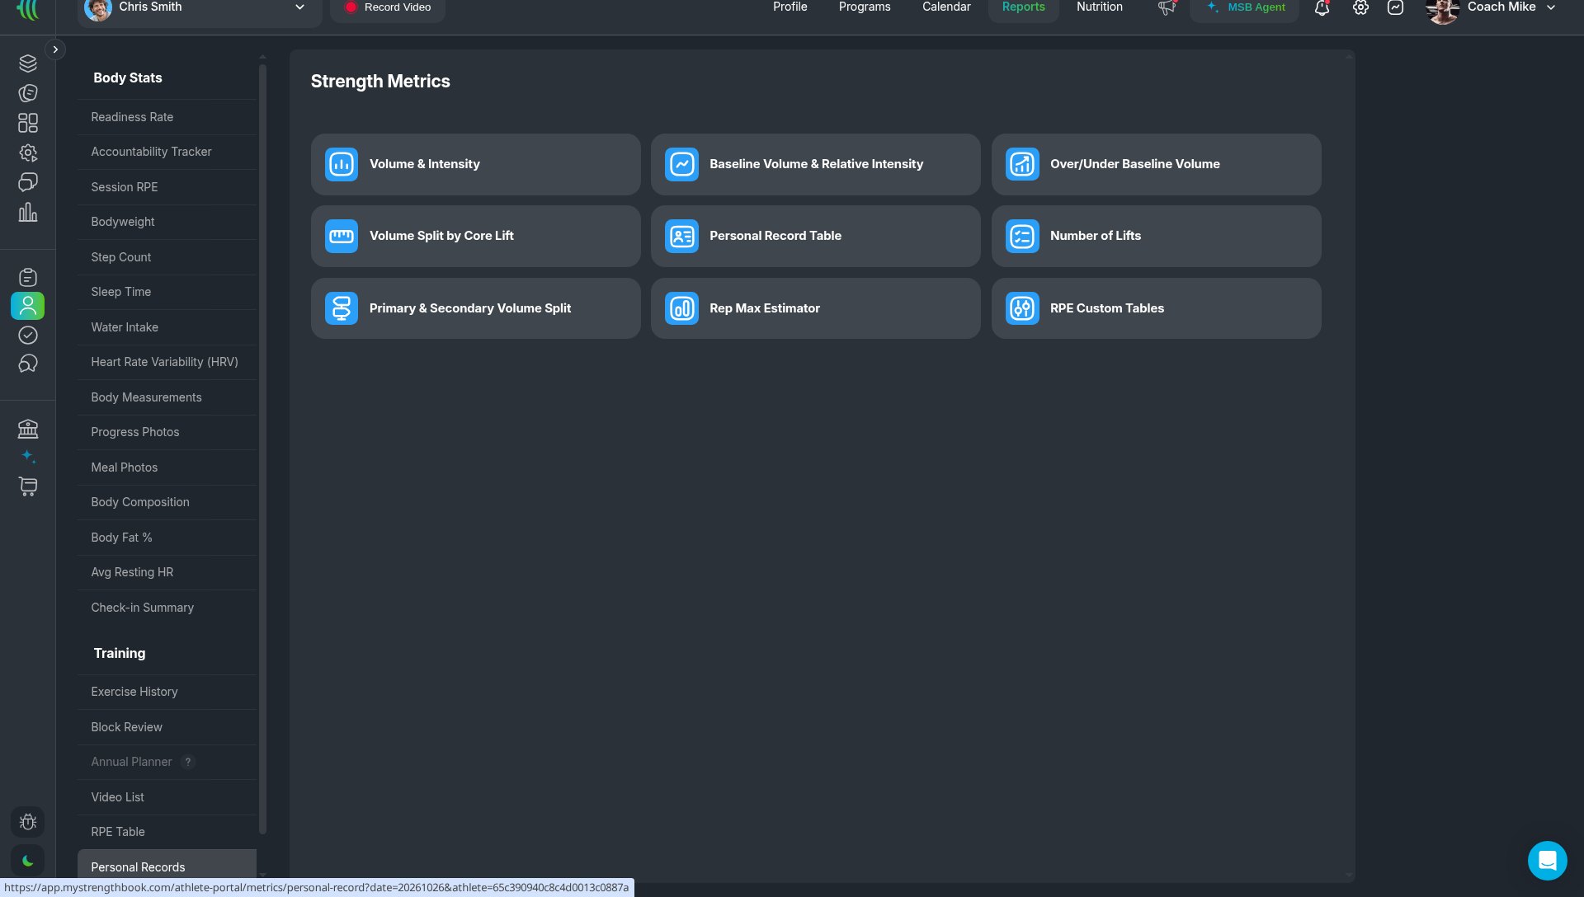1584x897 pixels.
Task: Switch to the Calendar tab
Action: coord(946,7)
